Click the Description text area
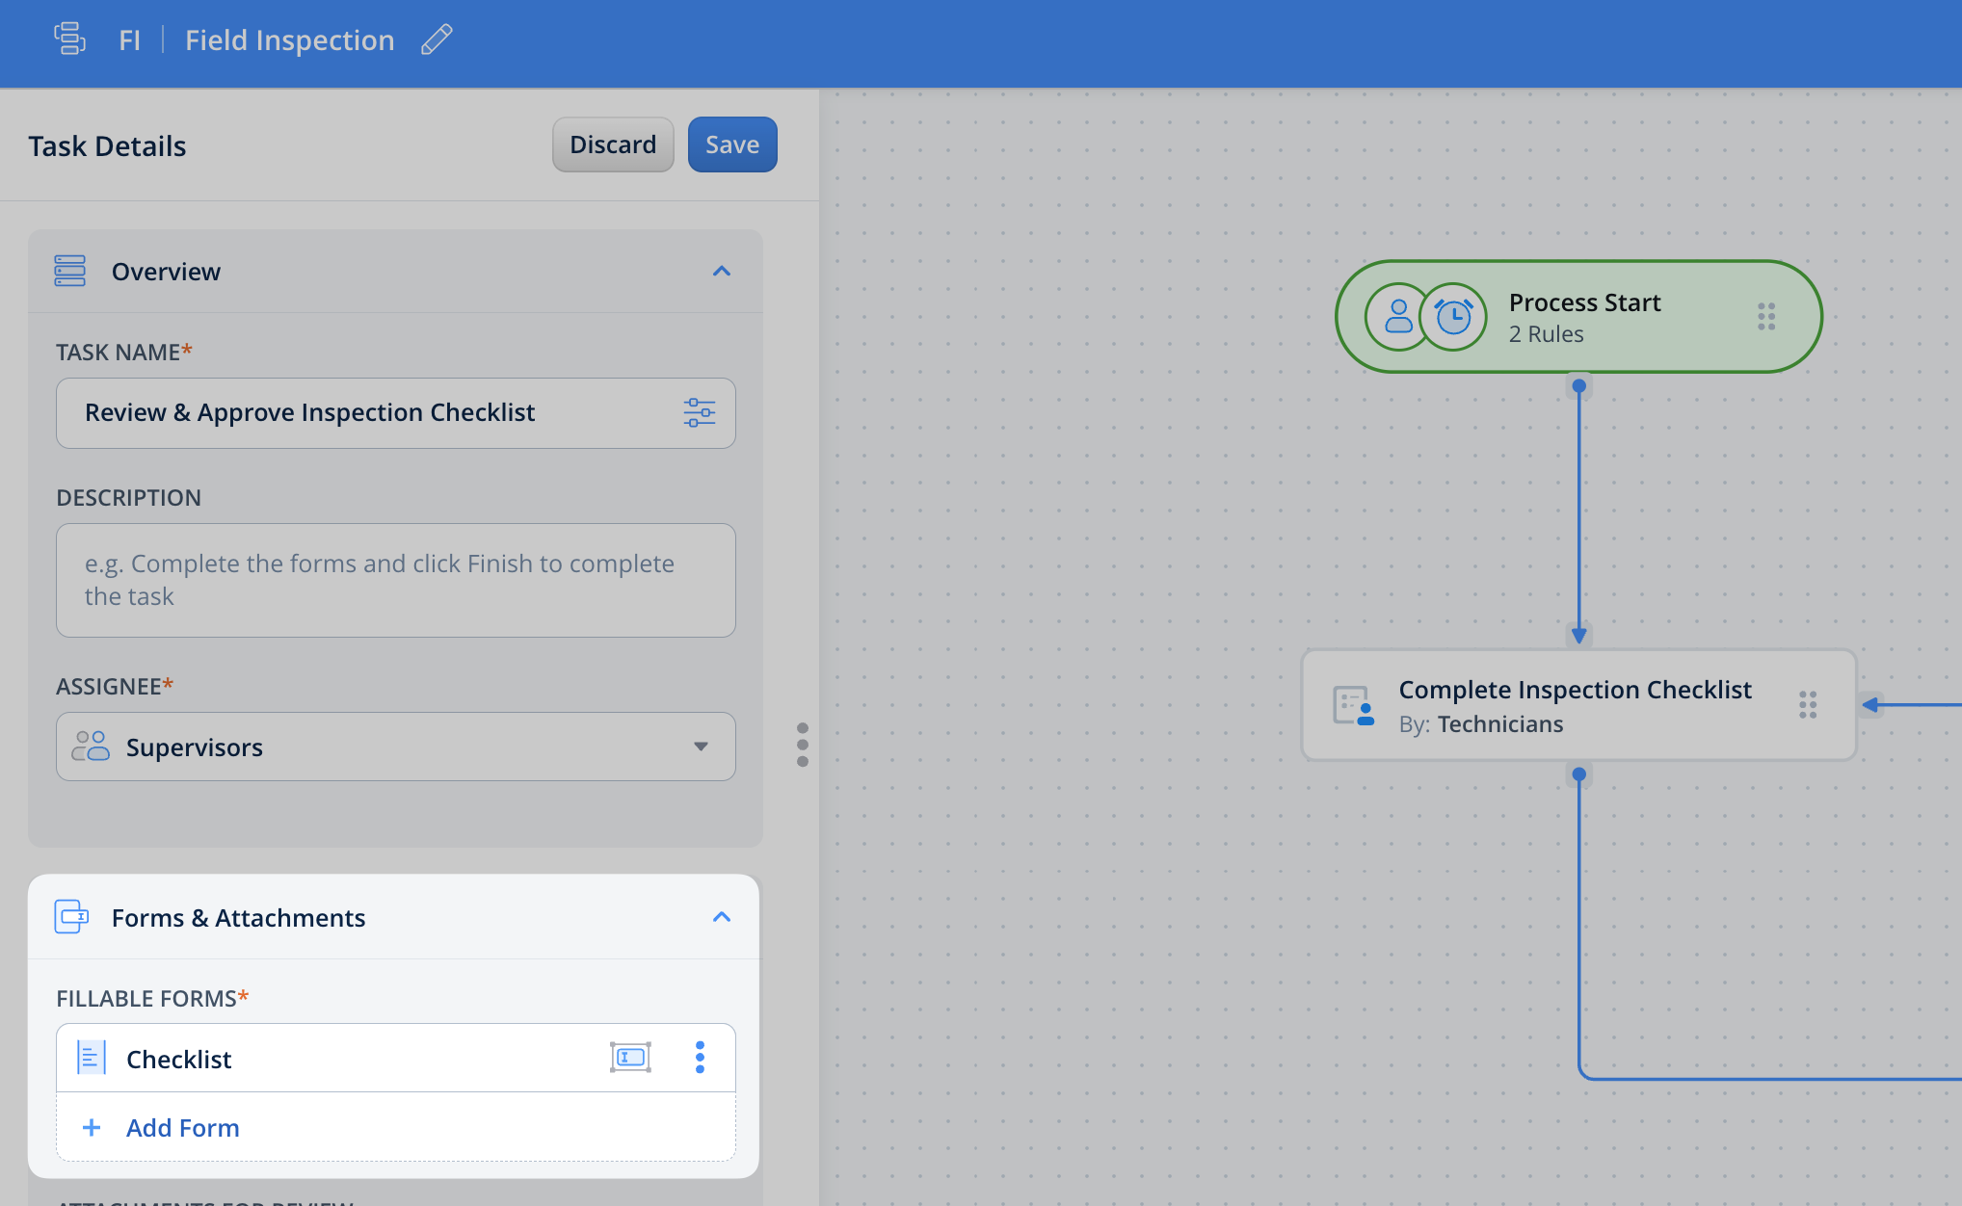This screenshot has height=1206, width=1962. 395,580
